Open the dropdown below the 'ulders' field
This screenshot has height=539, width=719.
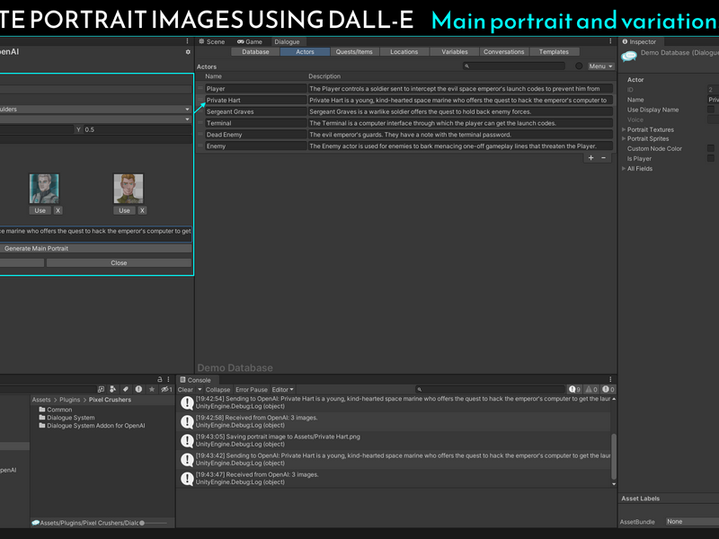pos(95,119)
